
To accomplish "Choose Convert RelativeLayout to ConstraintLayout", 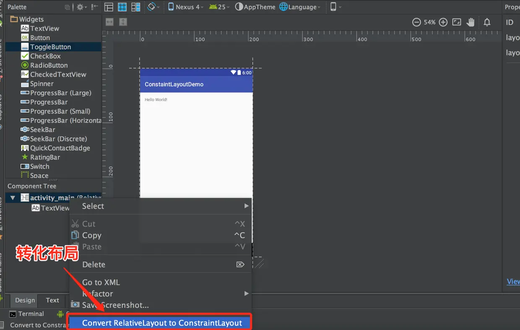I will pos(159,323).
